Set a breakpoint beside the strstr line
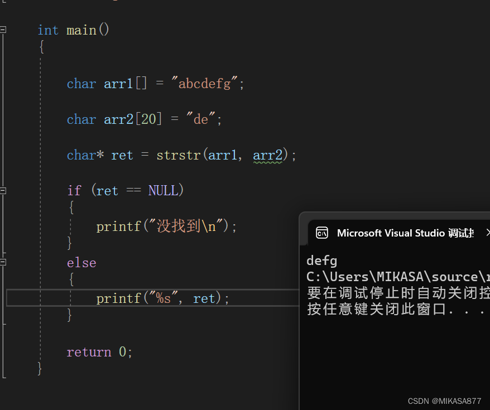 point(17,155)
